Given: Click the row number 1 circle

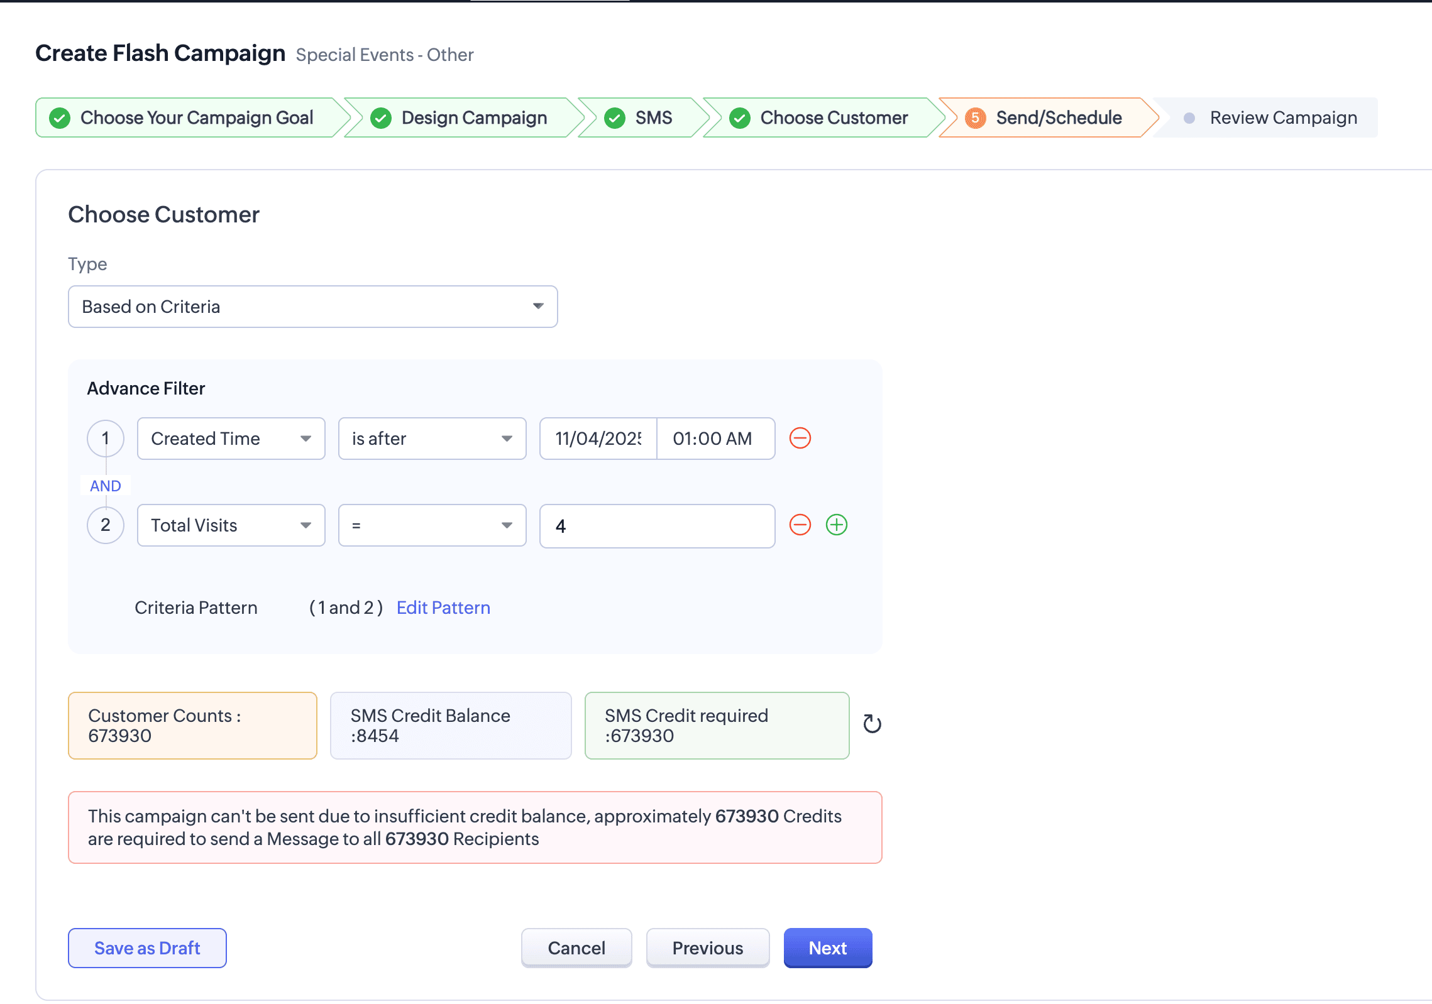Looking at the screenshot, I should [x=105, y=438].
